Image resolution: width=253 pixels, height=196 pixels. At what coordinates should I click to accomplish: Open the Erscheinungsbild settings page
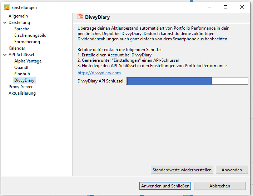click(x=30, y=35)
